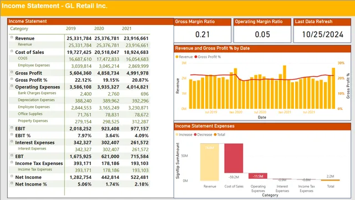This screenshot has width=355, height=200.
Task: Click 2021 Income Tax Expenses 193,103 bold total
Action: [x=140, y=163]
